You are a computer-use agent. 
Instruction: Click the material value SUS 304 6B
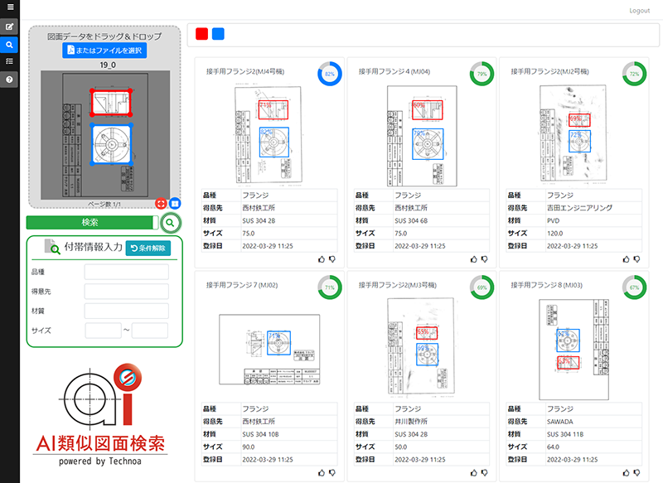point(411,220)
